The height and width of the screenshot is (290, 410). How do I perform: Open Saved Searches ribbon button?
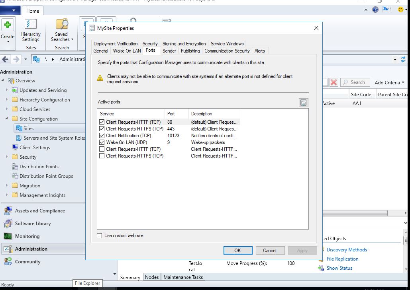point(62,30)
